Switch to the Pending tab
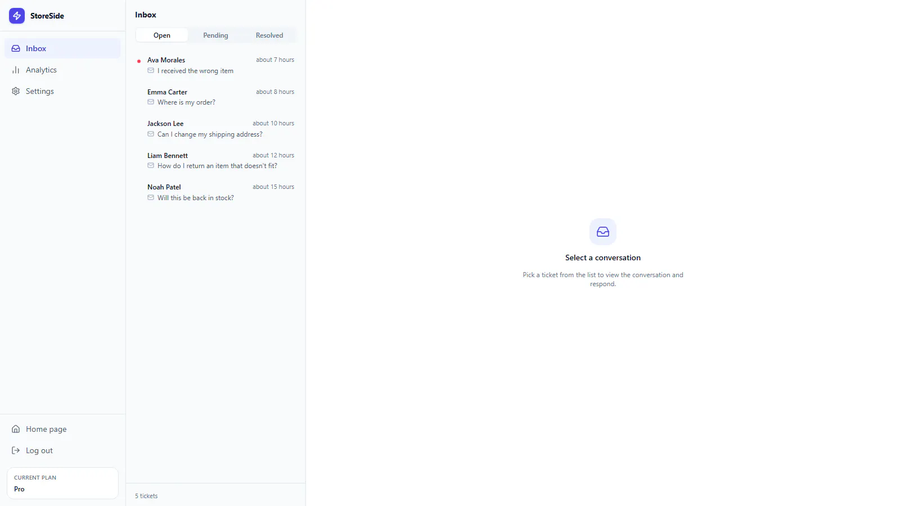This screenshot has height=506, width=900. click(x=215, y=35)
